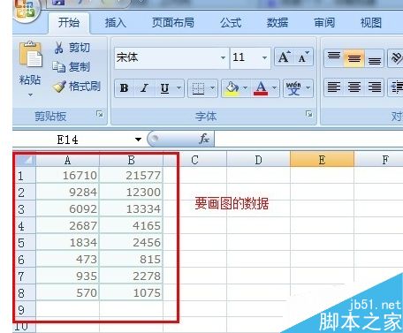Apply cell borders icon
This screenshot has width=403, height=333.
tap(198, 88)
